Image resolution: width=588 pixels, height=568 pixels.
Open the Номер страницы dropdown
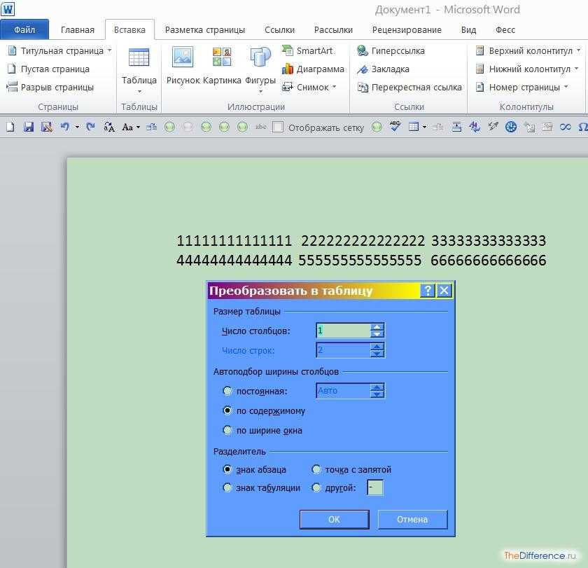(x=566, y=87)
